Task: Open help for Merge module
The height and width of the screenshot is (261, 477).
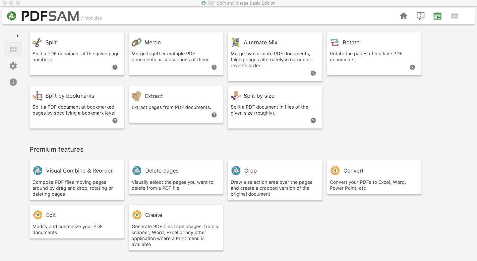Action: (x=214, y=67)
